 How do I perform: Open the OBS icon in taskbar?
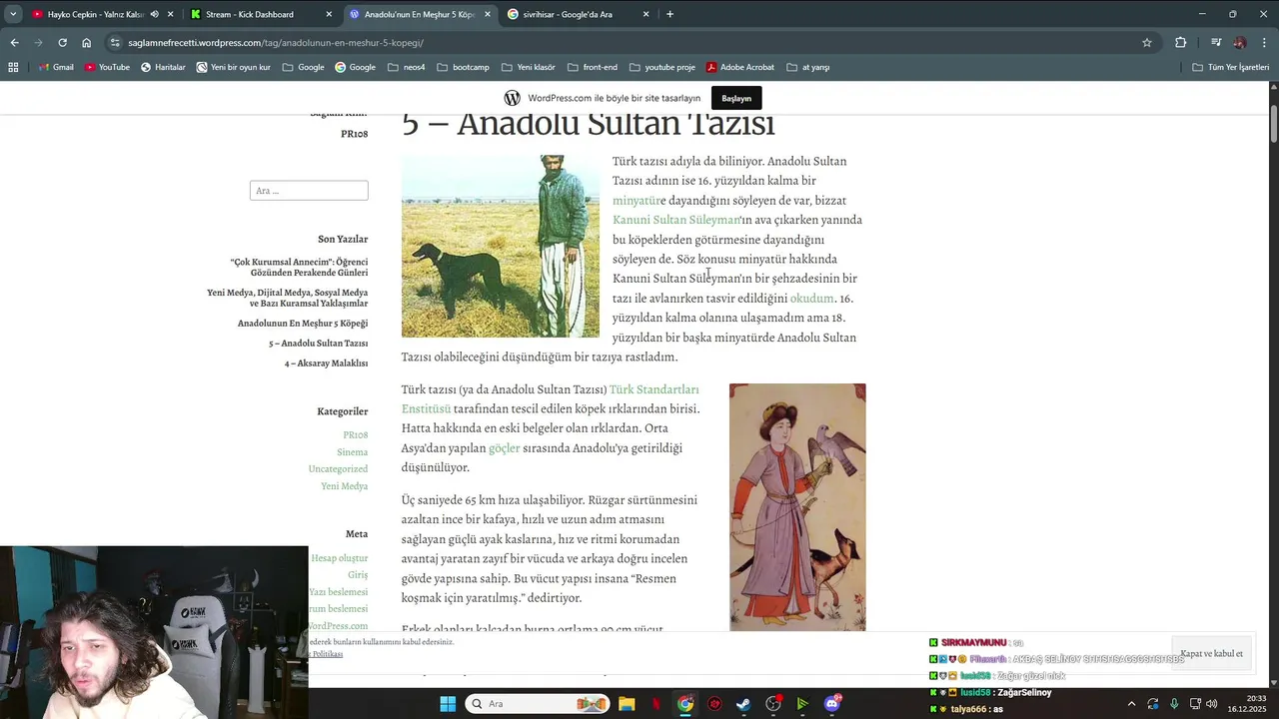point(773,704)
